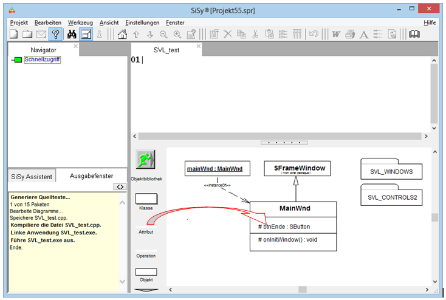This screenshot has height=300, width=446.
Task: Click the Schnellzugriff node in Navigator
Action: coord(42,60)
